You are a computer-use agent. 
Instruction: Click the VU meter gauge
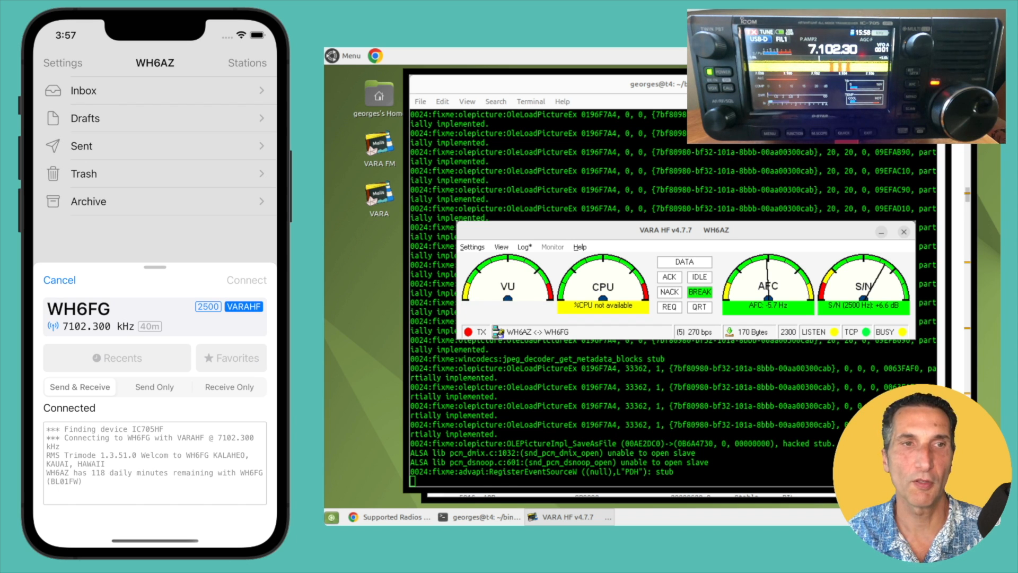point(507,278)
